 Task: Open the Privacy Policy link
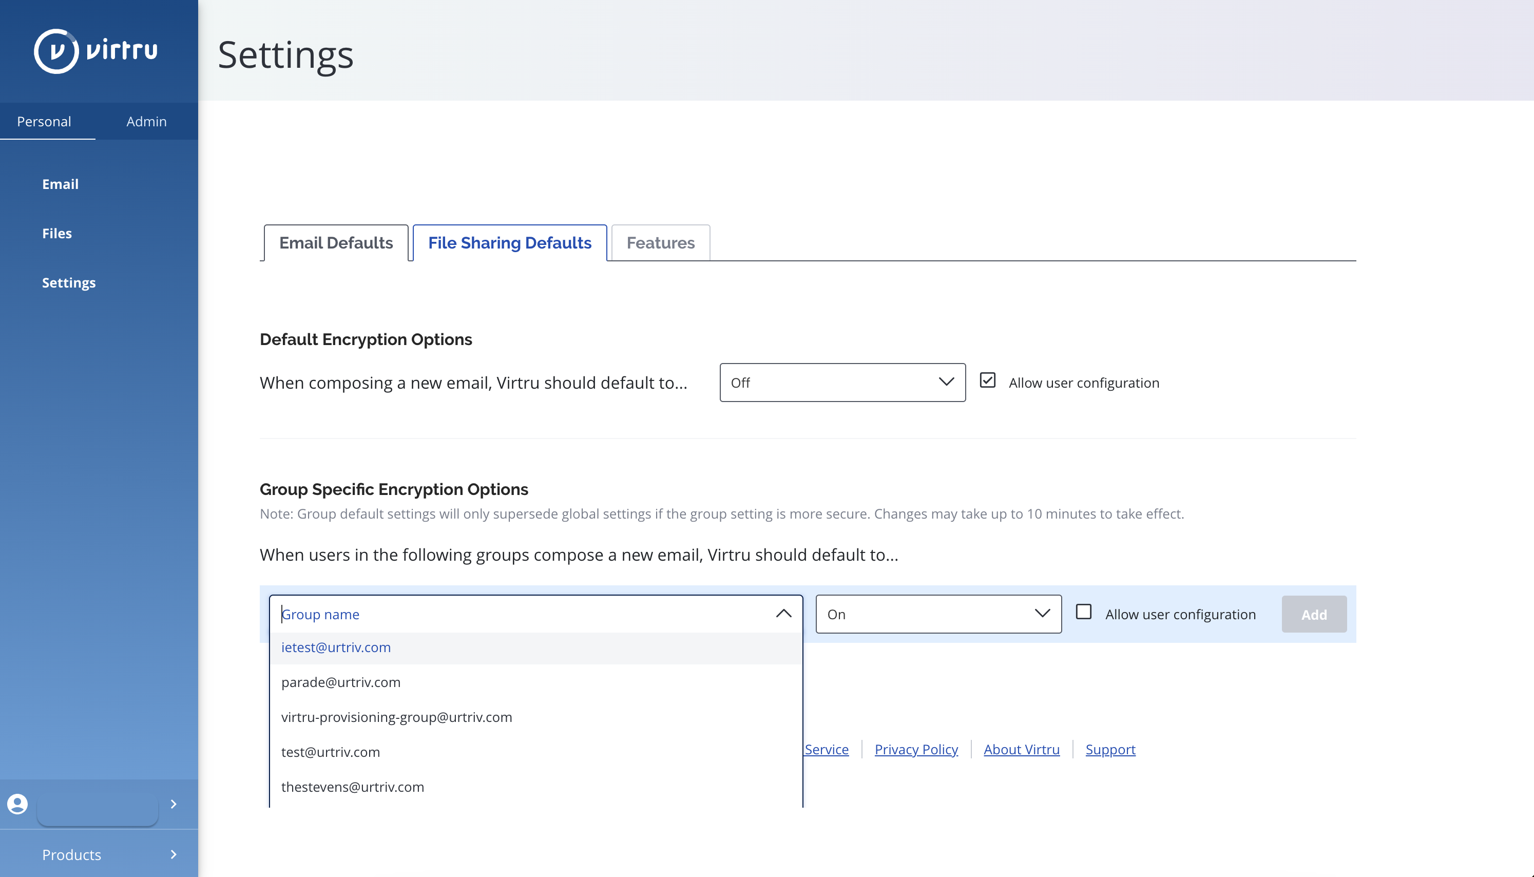coord(916,749)
